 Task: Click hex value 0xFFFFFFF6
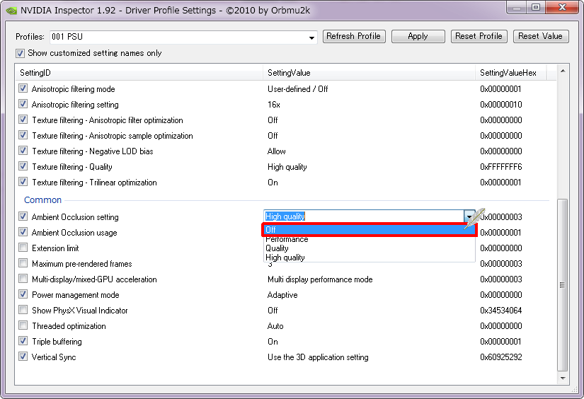point(501,167)
